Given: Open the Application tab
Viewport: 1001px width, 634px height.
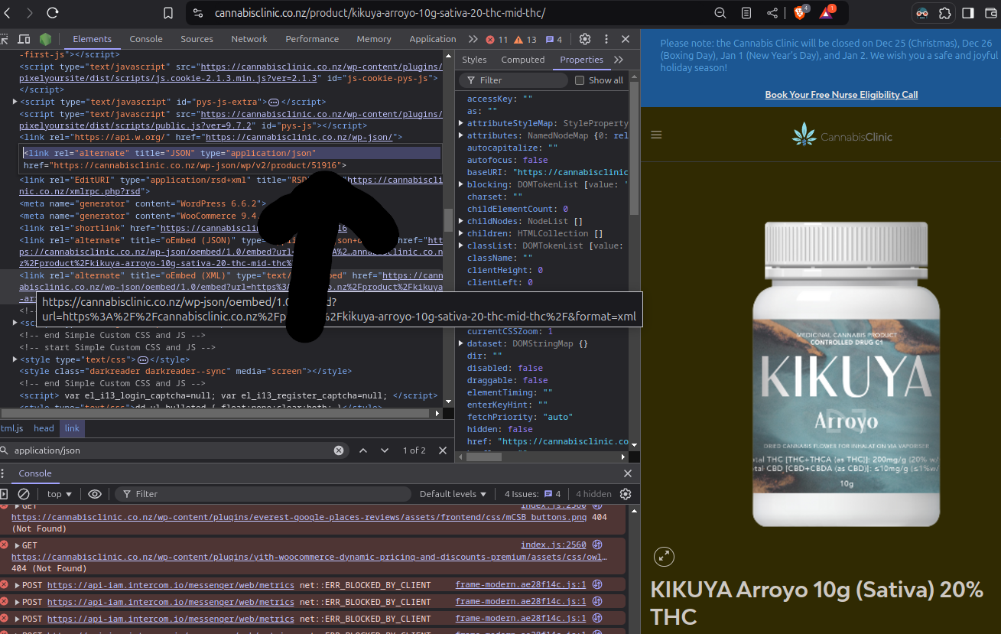Looking at the screenshot, I should (432, 39).
